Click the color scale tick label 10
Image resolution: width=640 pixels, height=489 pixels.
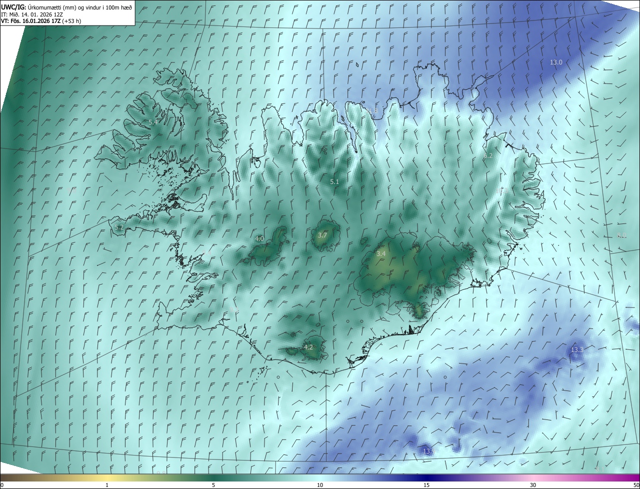tap(320, 485)
